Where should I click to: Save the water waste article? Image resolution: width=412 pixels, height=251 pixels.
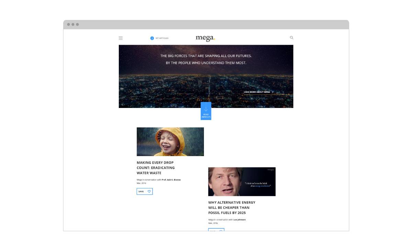[145, 192]
